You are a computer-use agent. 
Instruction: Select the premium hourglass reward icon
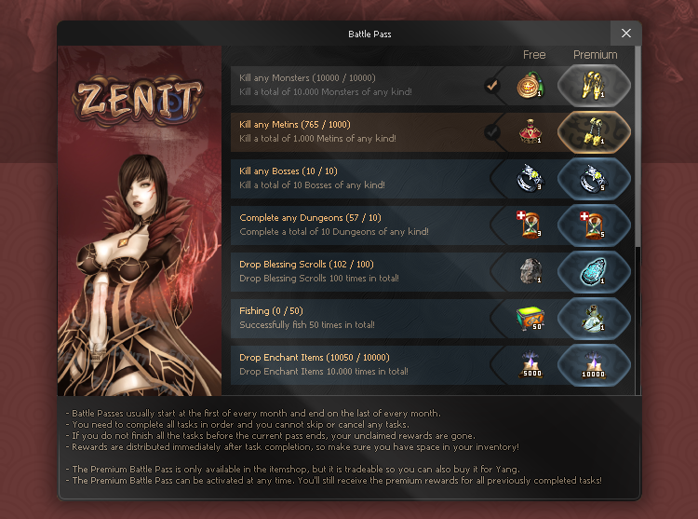tap(594, 225)
